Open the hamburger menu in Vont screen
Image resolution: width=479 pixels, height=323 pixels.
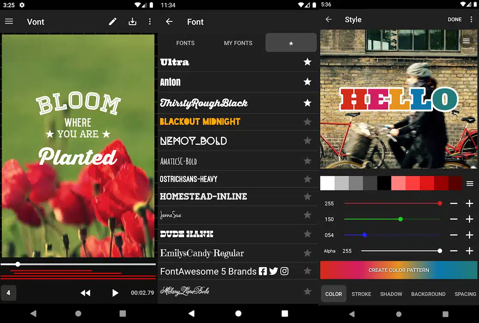click(9, 22)
